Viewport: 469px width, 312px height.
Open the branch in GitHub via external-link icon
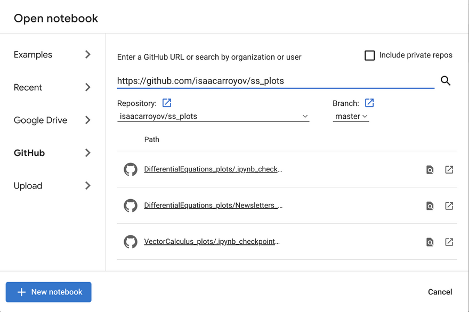pyautogui.click(x=369, y=103)
